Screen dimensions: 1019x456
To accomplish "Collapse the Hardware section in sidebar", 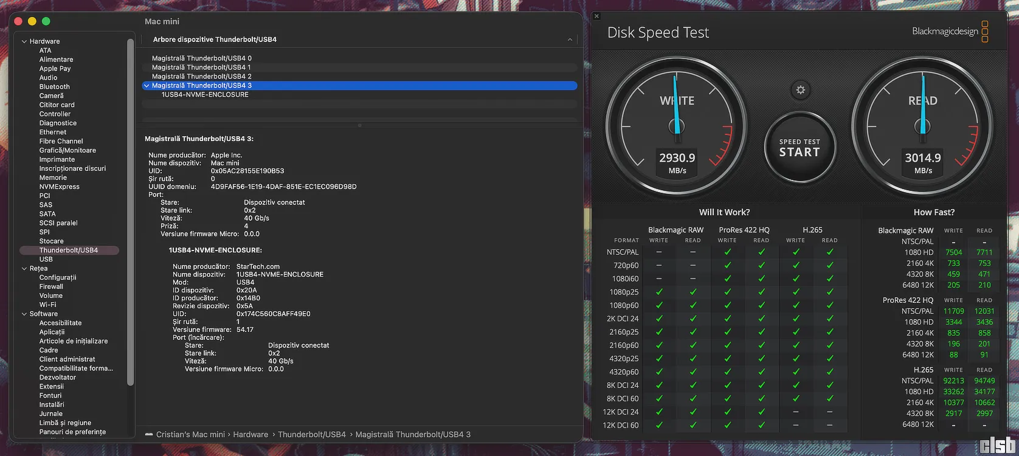I will pos(24,41).
